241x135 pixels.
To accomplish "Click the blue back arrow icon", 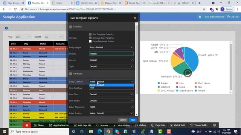I will click(x=6, y=28).
